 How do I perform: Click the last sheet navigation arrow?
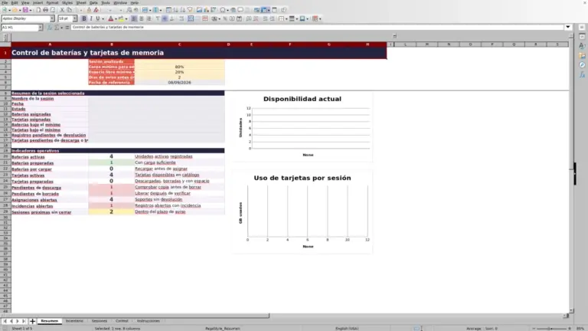pyautogui.click(x=24, y=321)
